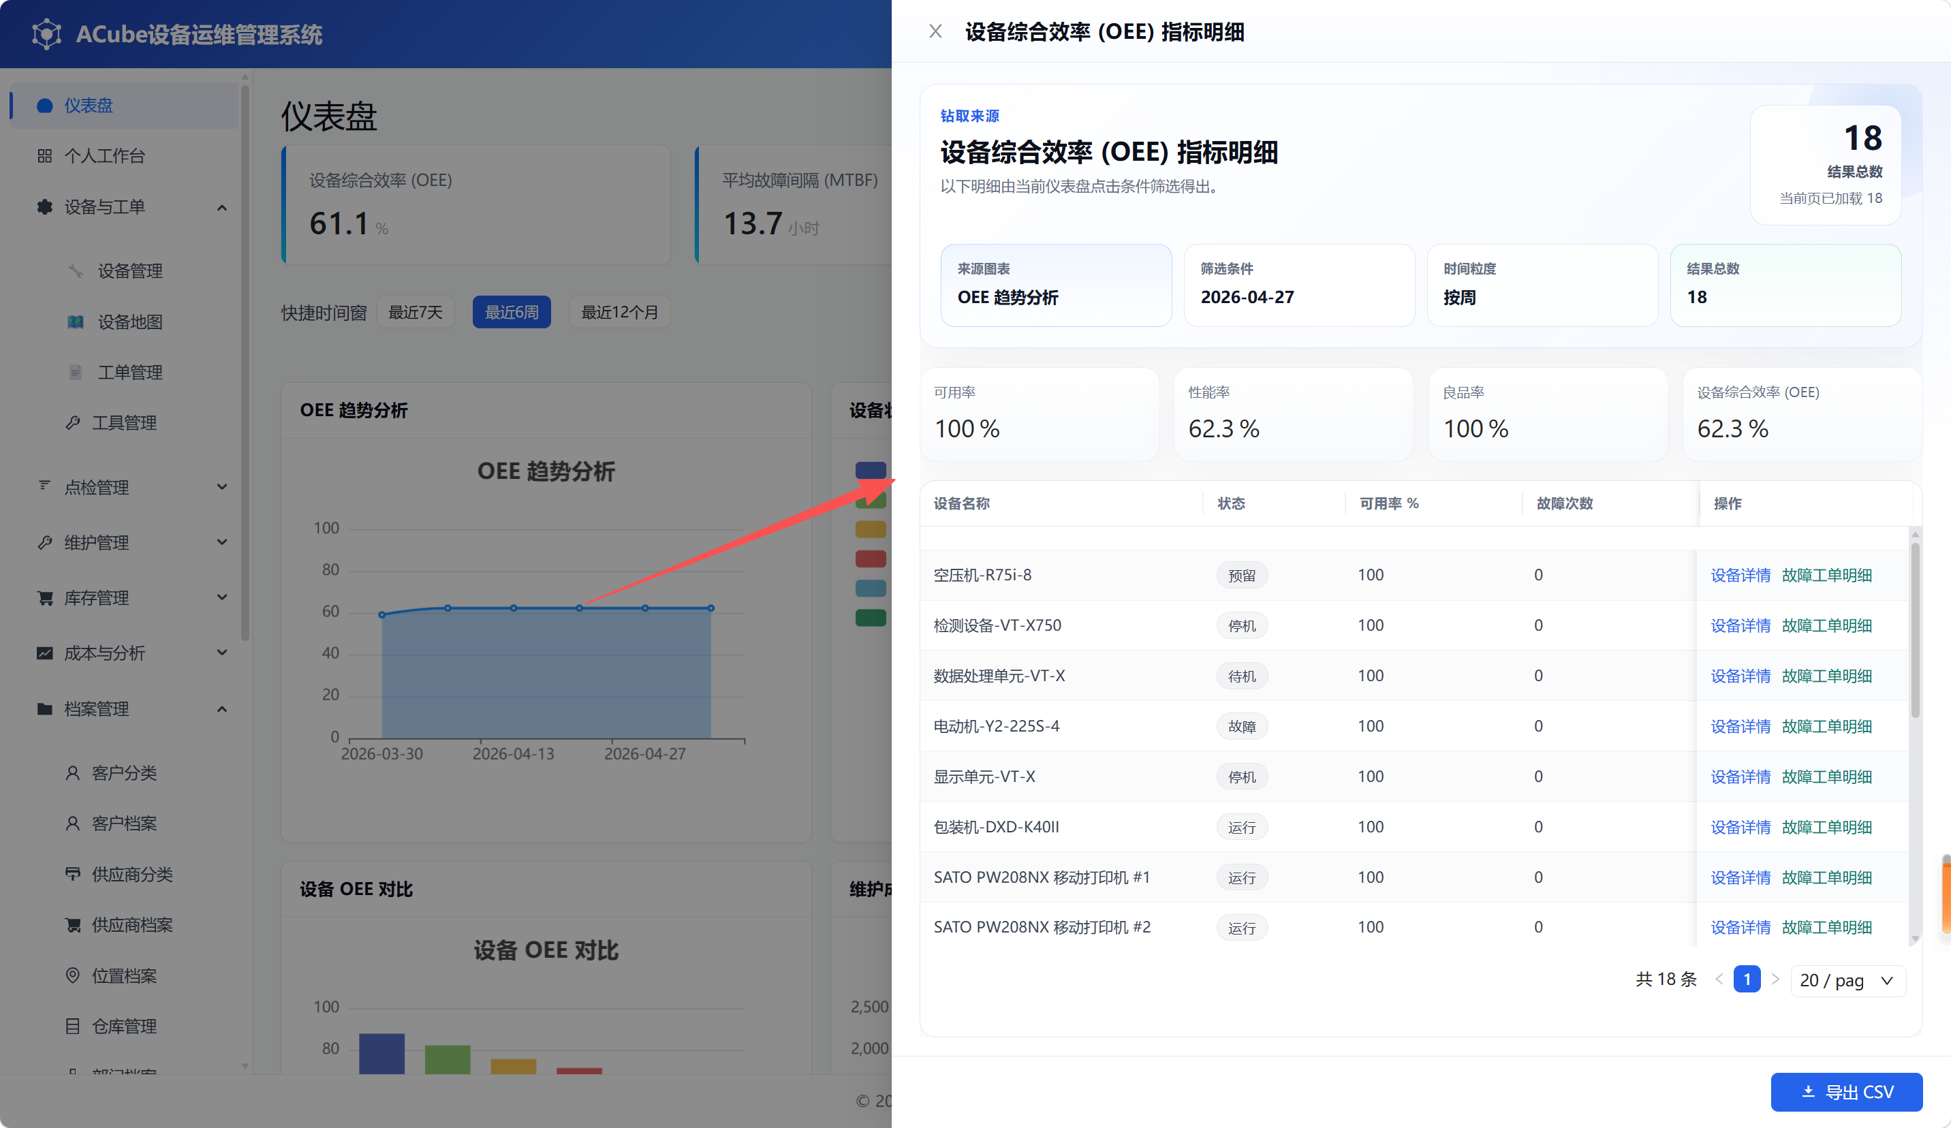
Task: Click the 仓库管理 sidebar icon
Action: click(x=73, y=1027)
